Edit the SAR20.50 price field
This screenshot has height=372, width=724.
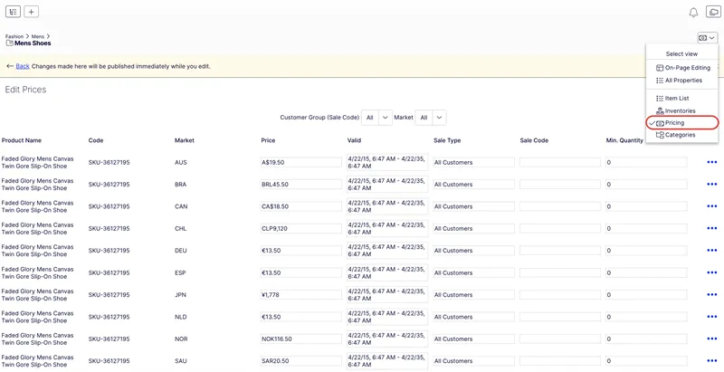(x=301, y=361)
